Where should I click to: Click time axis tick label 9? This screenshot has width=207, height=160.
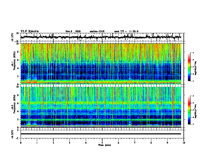pyautogui.click(x=167, y=143)
